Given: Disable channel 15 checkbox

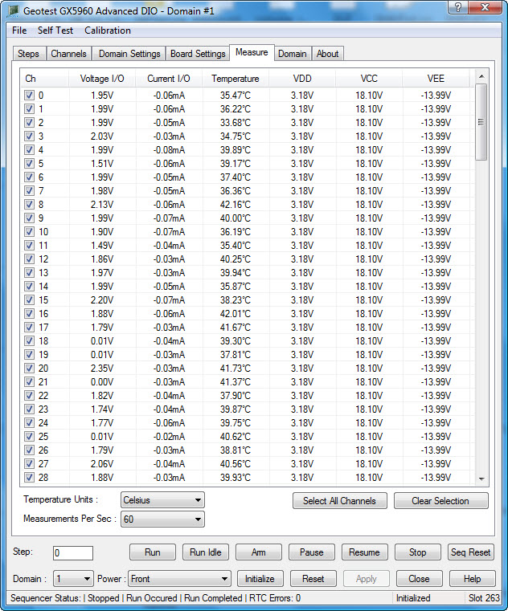Looking at the screenshot, I should pyautogui.click(x=29, y=299).
